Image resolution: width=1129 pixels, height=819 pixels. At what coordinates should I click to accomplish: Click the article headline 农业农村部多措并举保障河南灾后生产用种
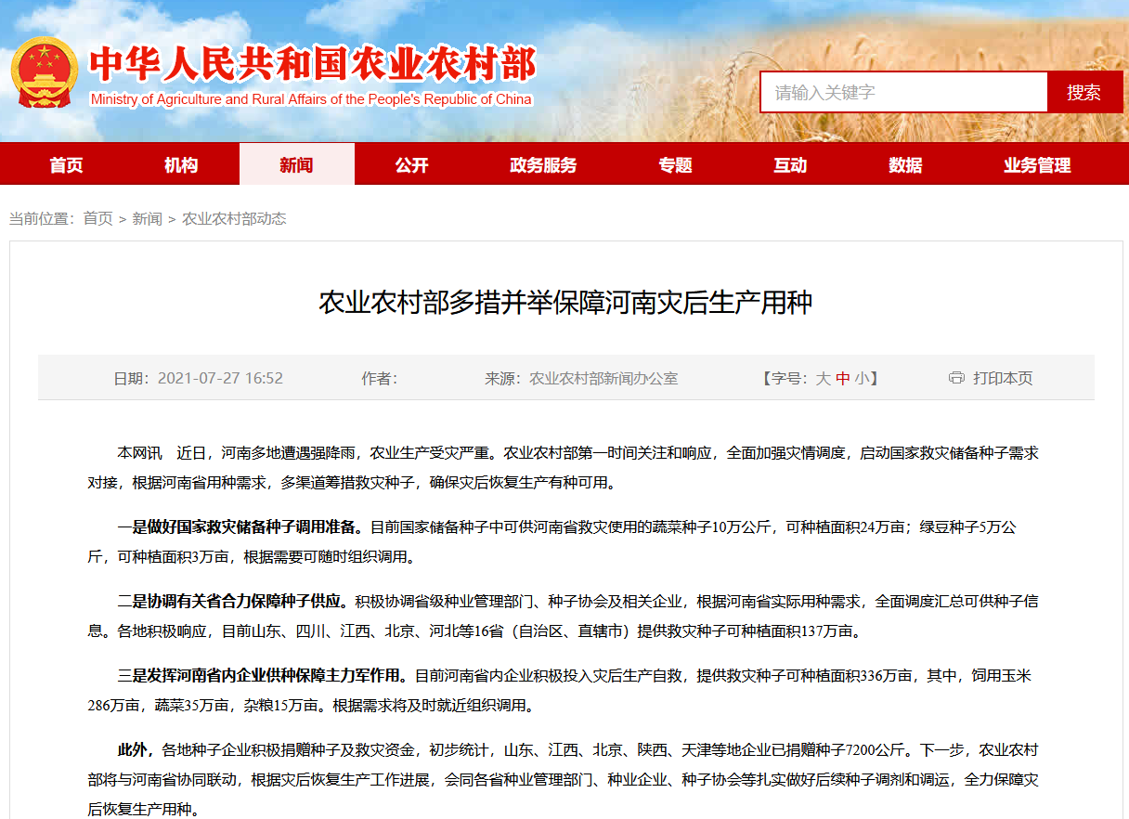[x=565, y=303]
